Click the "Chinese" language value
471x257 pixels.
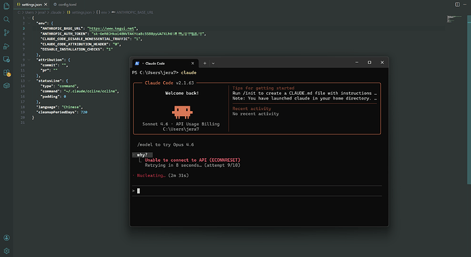[72, 107]
